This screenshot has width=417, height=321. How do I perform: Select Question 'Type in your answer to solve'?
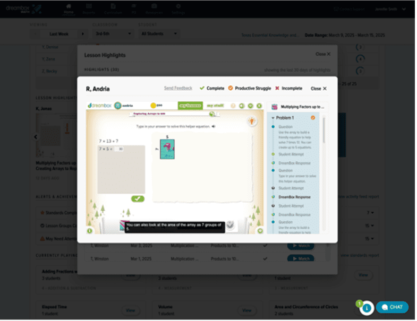[x=294, y=176]
